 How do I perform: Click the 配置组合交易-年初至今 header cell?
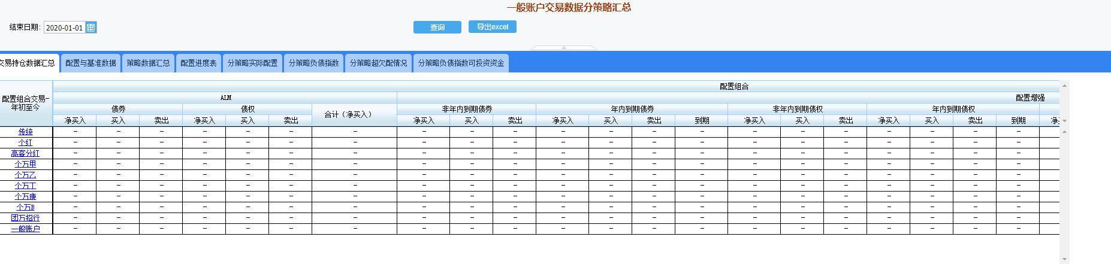point(26,103)
